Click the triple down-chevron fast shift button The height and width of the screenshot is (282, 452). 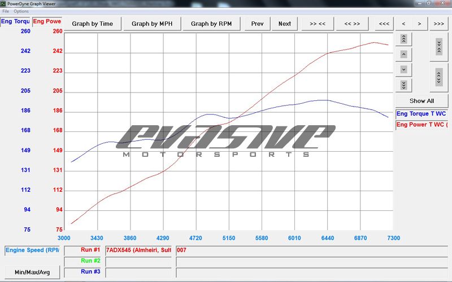tap(403, 85)
